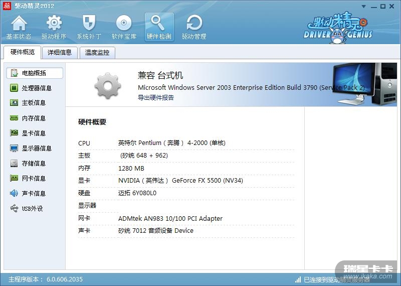
Task: Click the 硬件概要 heading
Action: click(92, 122)
